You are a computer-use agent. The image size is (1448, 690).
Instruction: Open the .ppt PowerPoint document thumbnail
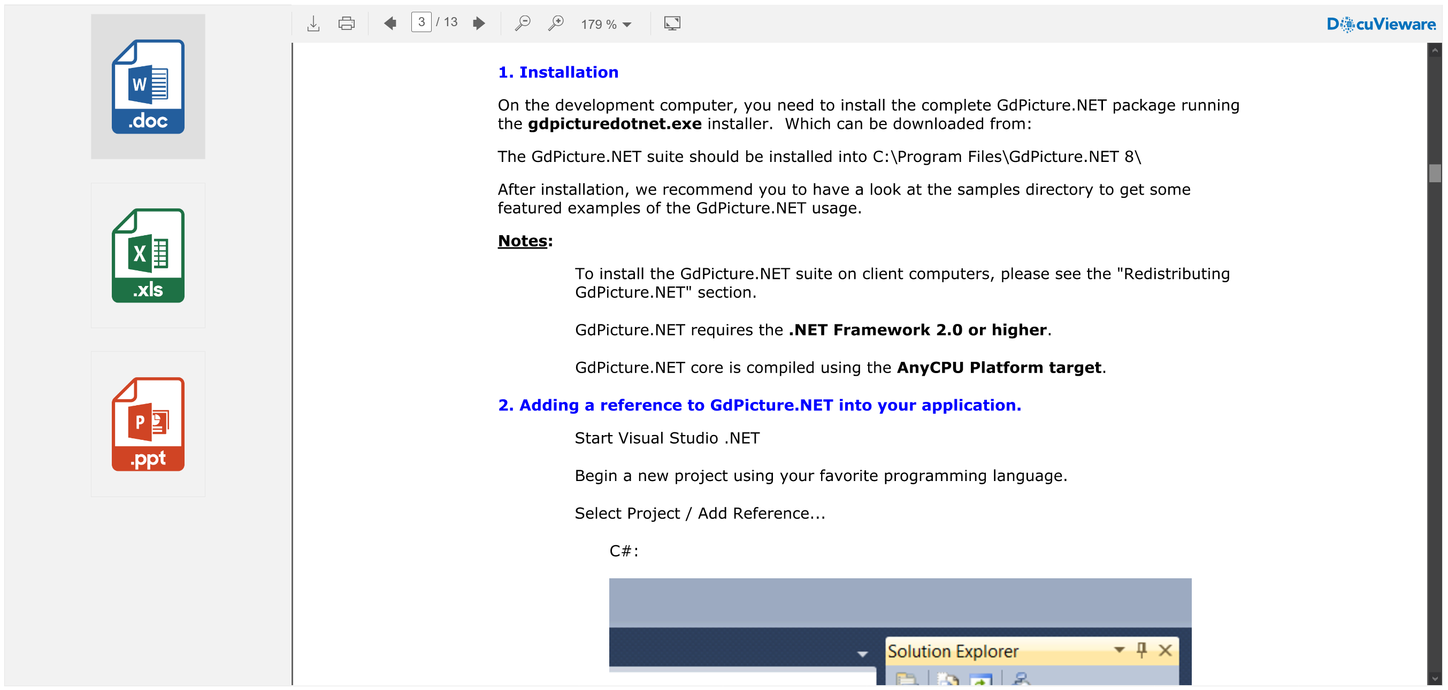pos(148,424)
